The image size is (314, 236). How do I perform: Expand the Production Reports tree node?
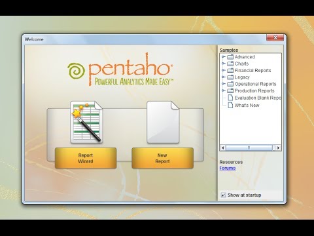point(223,90)
